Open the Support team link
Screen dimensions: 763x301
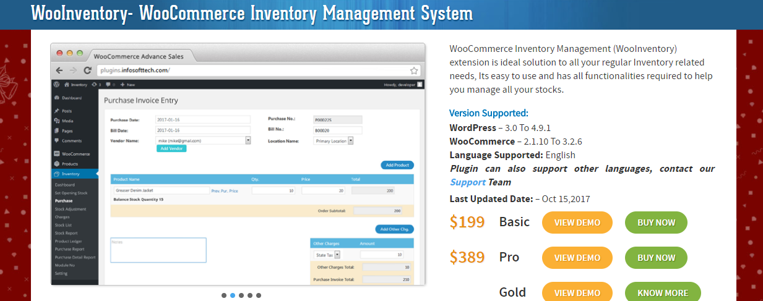(x=468, y=182)
